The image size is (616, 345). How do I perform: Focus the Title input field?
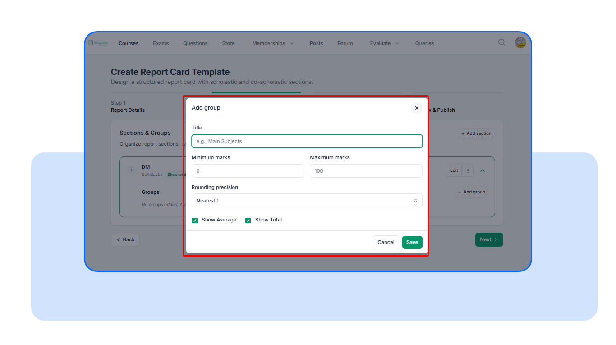point(307,141)
